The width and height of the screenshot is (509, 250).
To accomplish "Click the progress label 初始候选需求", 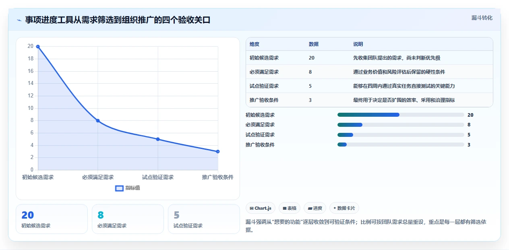I will point(260,115).
